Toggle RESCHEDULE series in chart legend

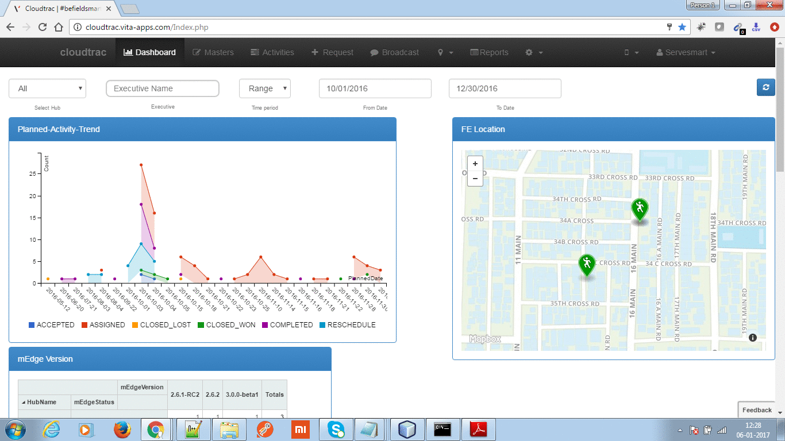click(x=348, y=325)
